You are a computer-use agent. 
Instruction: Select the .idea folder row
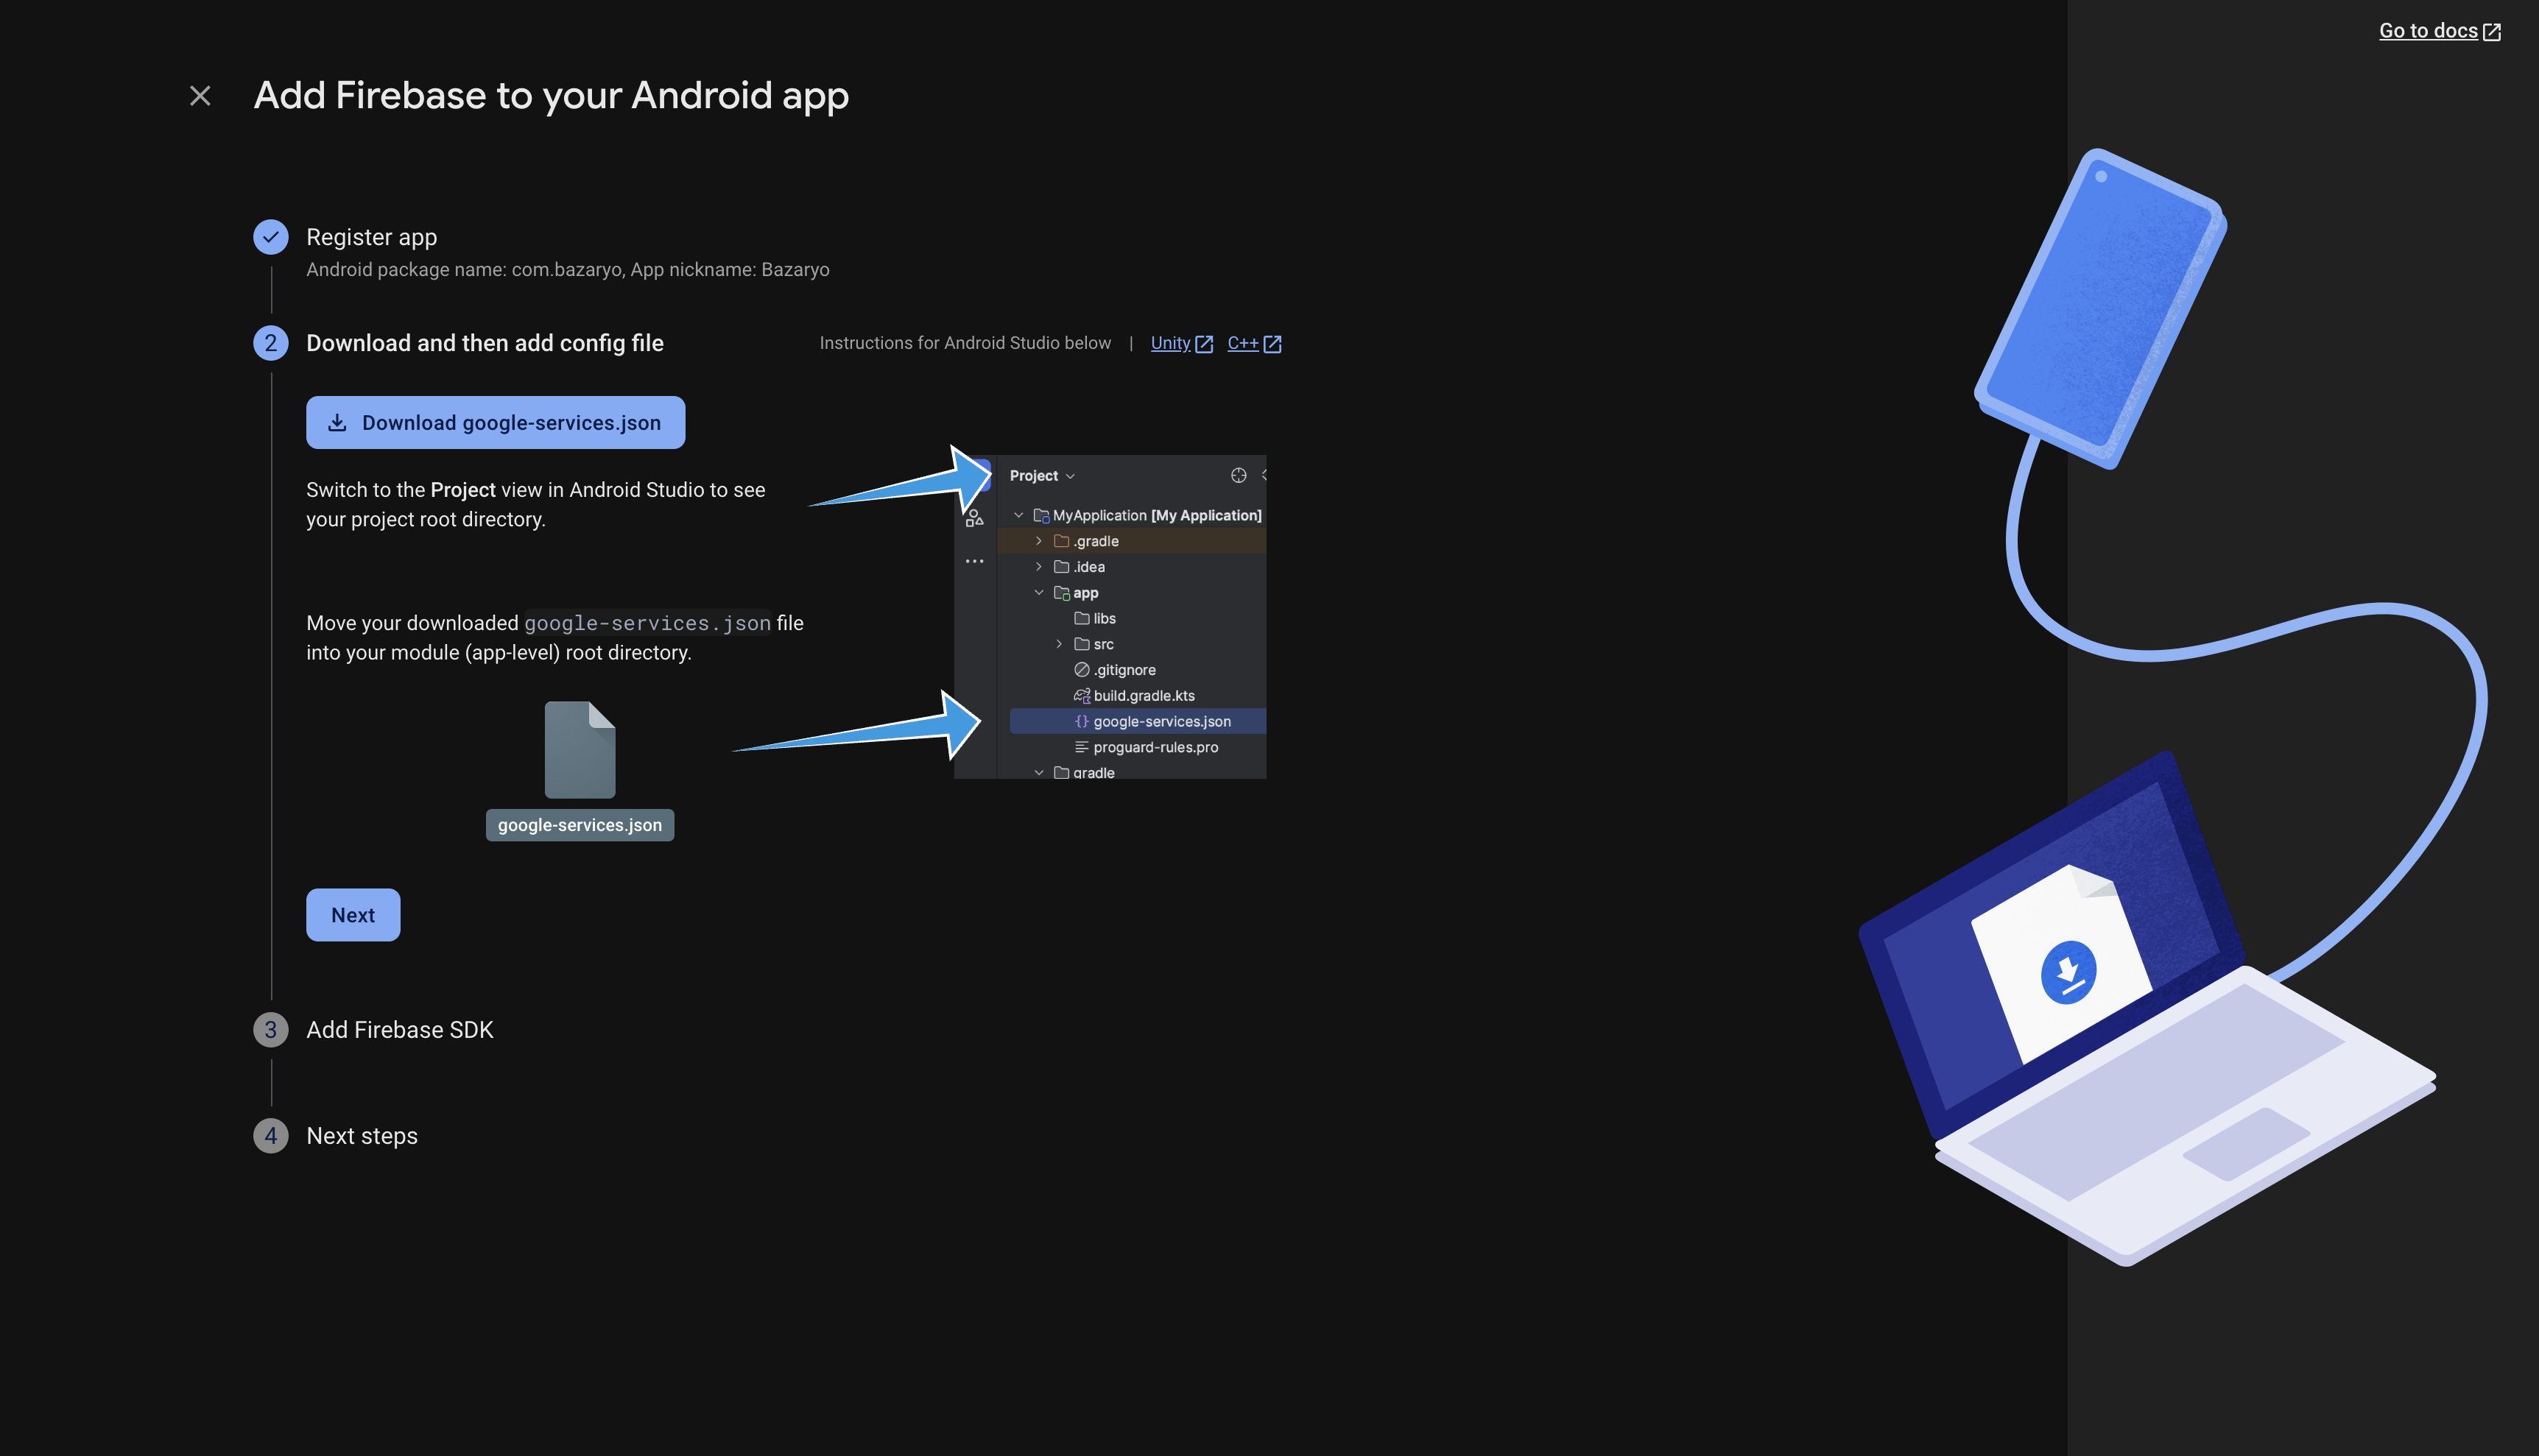(1133, 567)
